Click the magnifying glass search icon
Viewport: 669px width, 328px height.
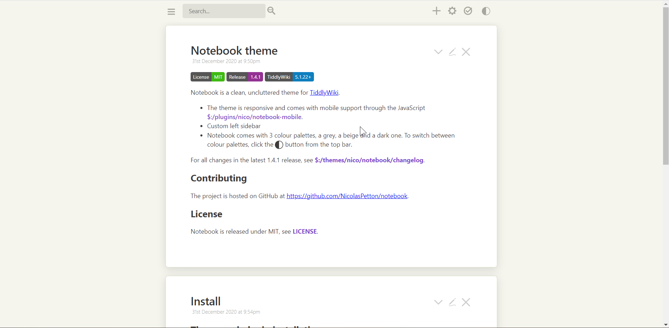point(272,11)
